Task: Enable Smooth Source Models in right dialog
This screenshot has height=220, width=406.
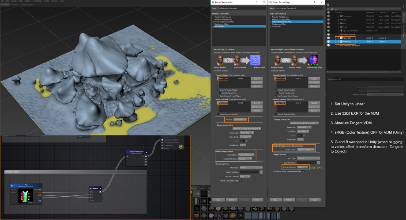Action: pyautogui.click(x=276, y=114)
